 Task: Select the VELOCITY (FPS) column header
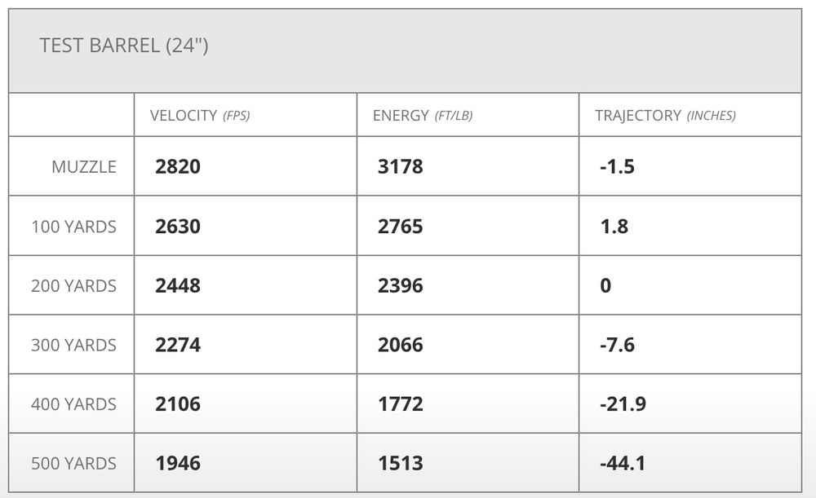pyautogui.click(x=200, y=116)
